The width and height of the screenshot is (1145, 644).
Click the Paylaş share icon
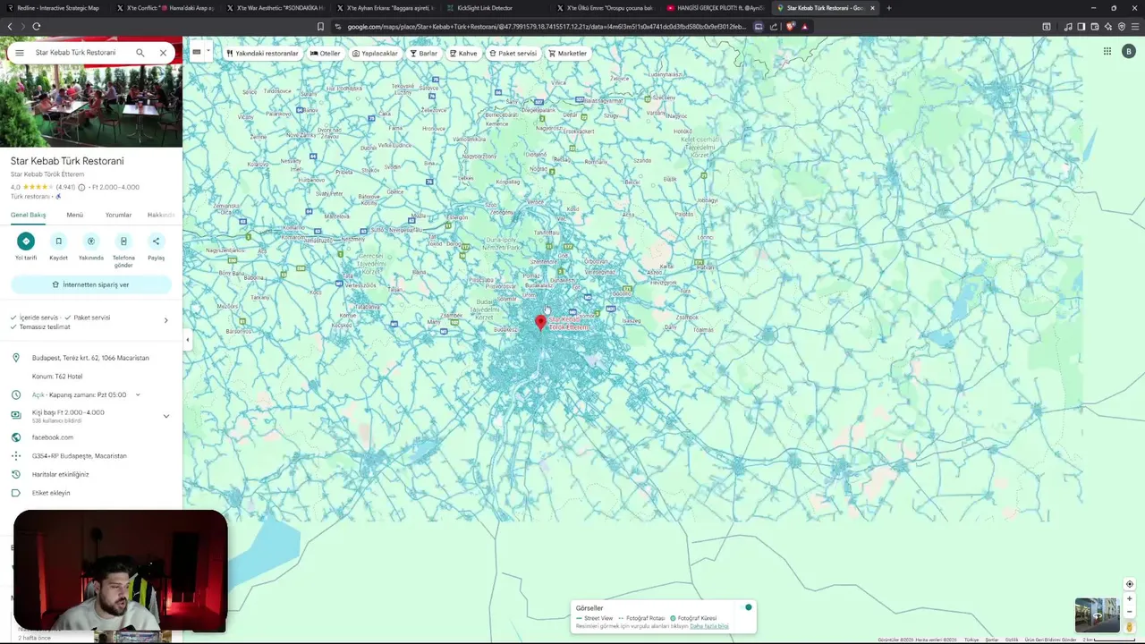point(156,241)
